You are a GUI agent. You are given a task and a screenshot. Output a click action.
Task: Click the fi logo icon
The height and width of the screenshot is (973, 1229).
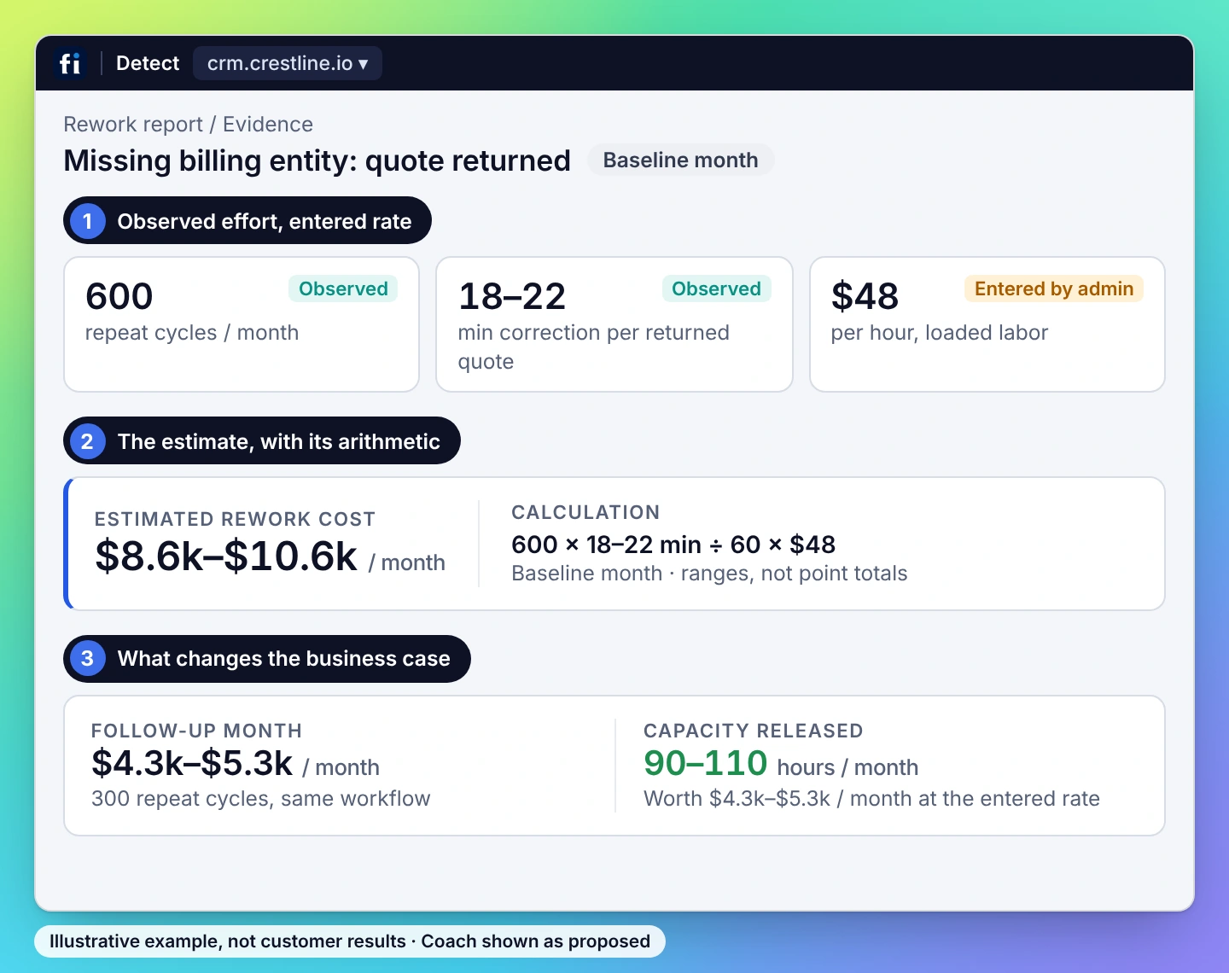[70, 63]
